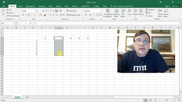Apply the yellow Fill Color swatch

point(40,15)
